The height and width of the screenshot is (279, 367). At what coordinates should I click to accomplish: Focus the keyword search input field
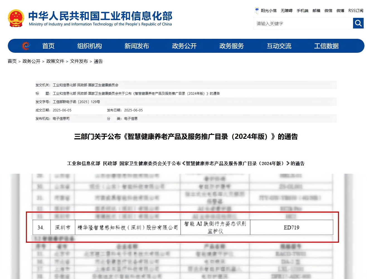[303, 23]
